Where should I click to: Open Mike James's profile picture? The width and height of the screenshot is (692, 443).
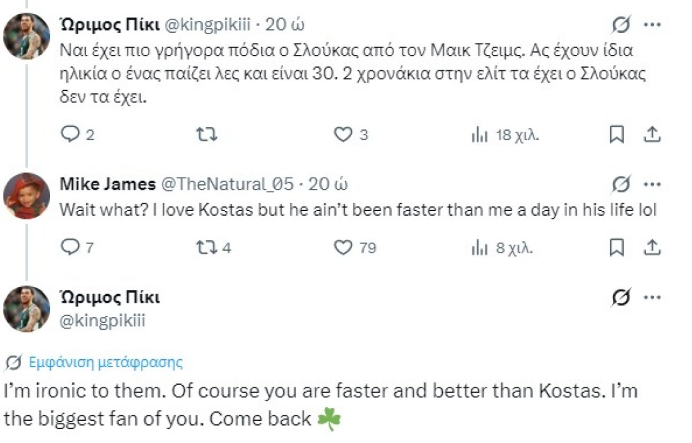point(27,196)
